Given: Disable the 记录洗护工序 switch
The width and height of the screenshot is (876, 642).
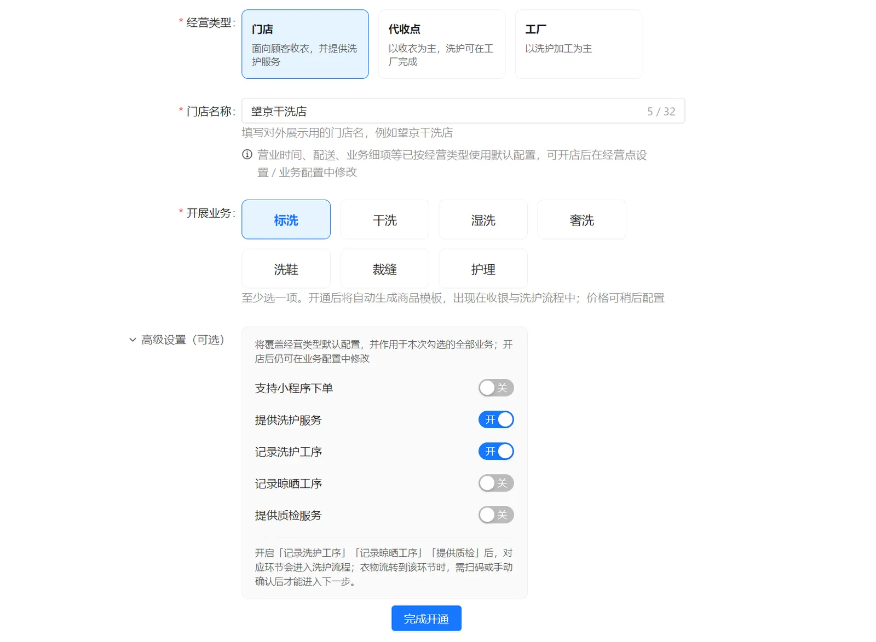Looking at the screenshot, I should click(x=496, y=451).
